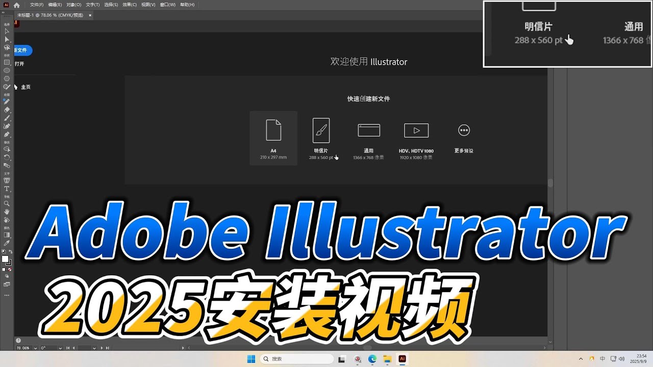
Task: Select the Selection (black arrow outline) tool
Action: tap(7, 31)
